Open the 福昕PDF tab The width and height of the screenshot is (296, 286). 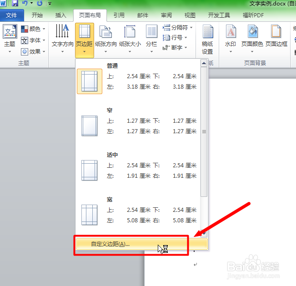(x=253, y=15)
